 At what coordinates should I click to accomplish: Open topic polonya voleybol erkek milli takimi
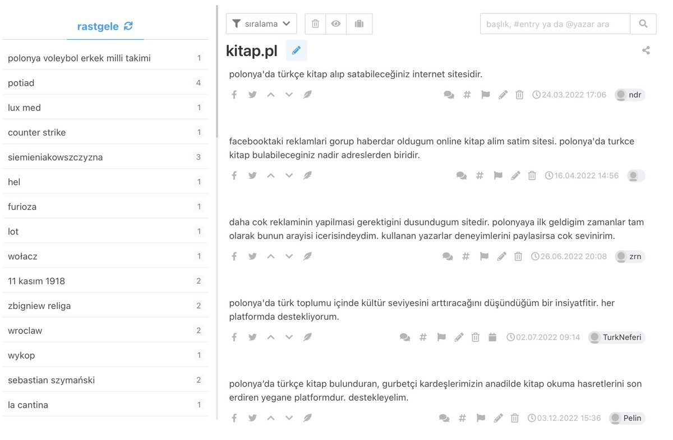[105, 58]
